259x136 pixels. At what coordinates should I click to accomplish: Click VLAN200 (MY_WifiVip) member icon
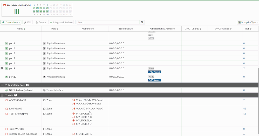click(x=74, y=104)
